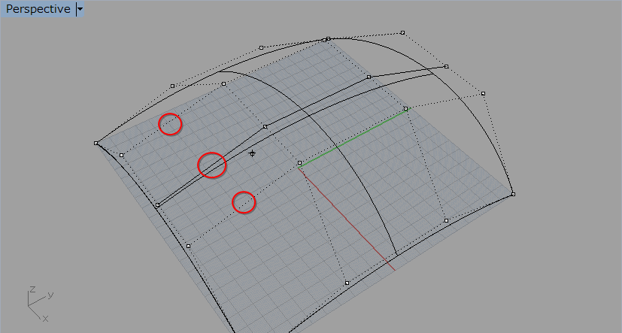Select the uppermost right control point of the hull

402,32
